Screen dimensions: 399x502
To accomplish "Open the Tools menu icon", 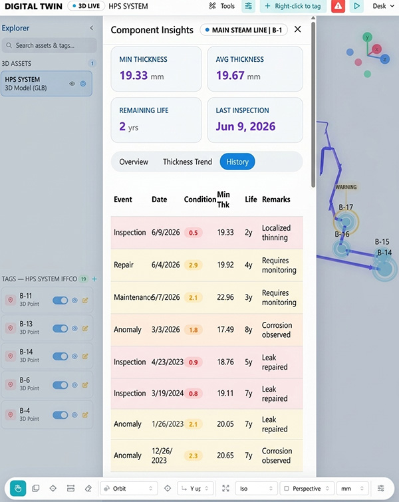I will tap(212, 6).
